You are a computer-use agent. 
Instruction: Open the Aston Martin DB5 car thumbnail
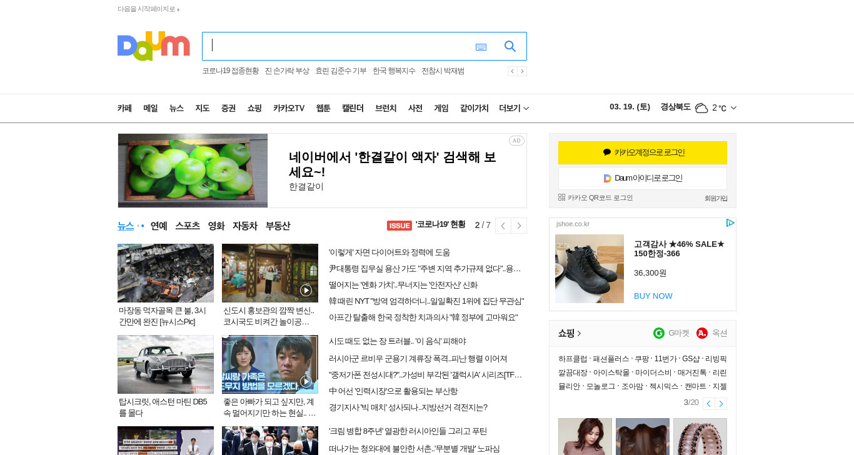166,364
